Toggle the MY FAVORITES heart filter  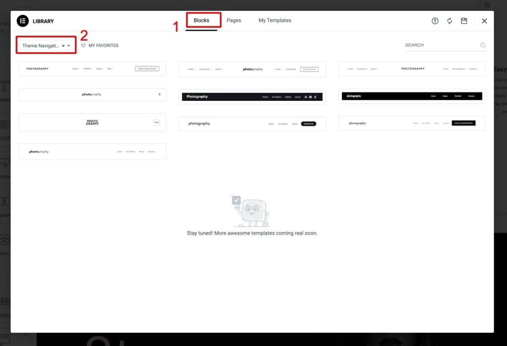[99, 45]
